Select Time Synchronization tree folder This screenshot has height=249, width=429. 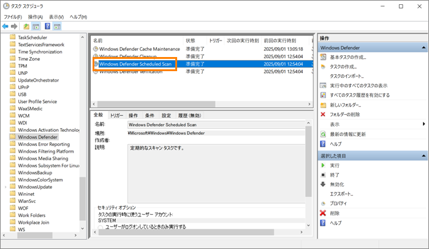(x=40, y=52)
